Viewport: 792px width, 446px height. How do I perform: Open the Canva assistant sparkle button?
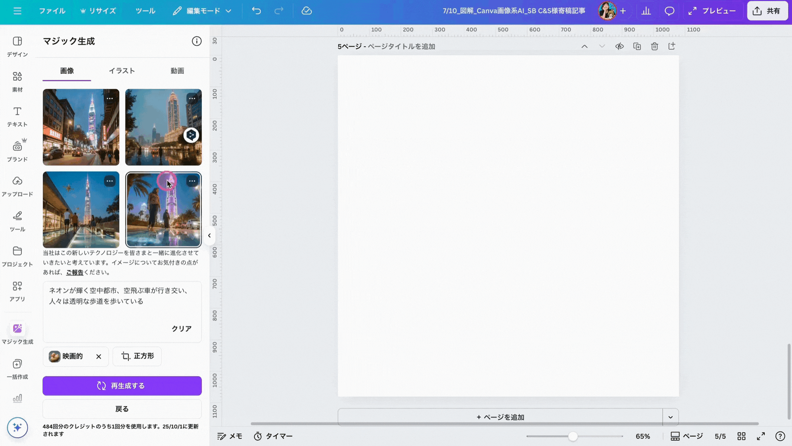[17, 427]
